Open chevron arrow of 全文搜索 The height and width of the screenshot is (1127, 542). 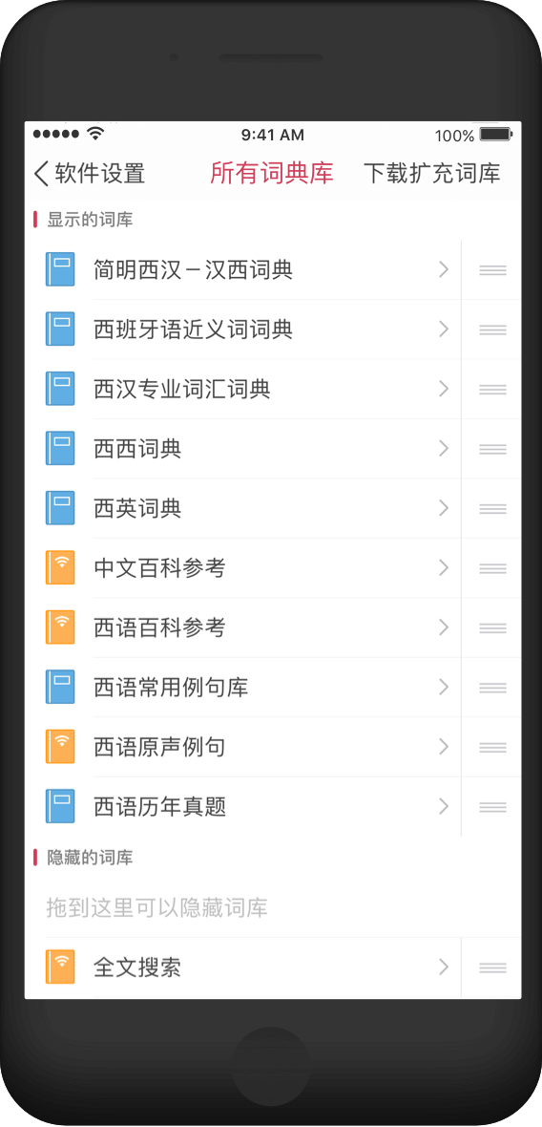444,967
